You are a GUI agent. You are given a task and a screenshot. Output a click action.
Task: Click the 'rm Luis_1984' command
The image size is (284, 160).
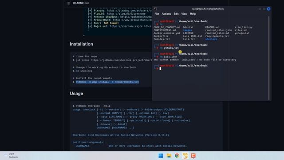coord(169,57)
